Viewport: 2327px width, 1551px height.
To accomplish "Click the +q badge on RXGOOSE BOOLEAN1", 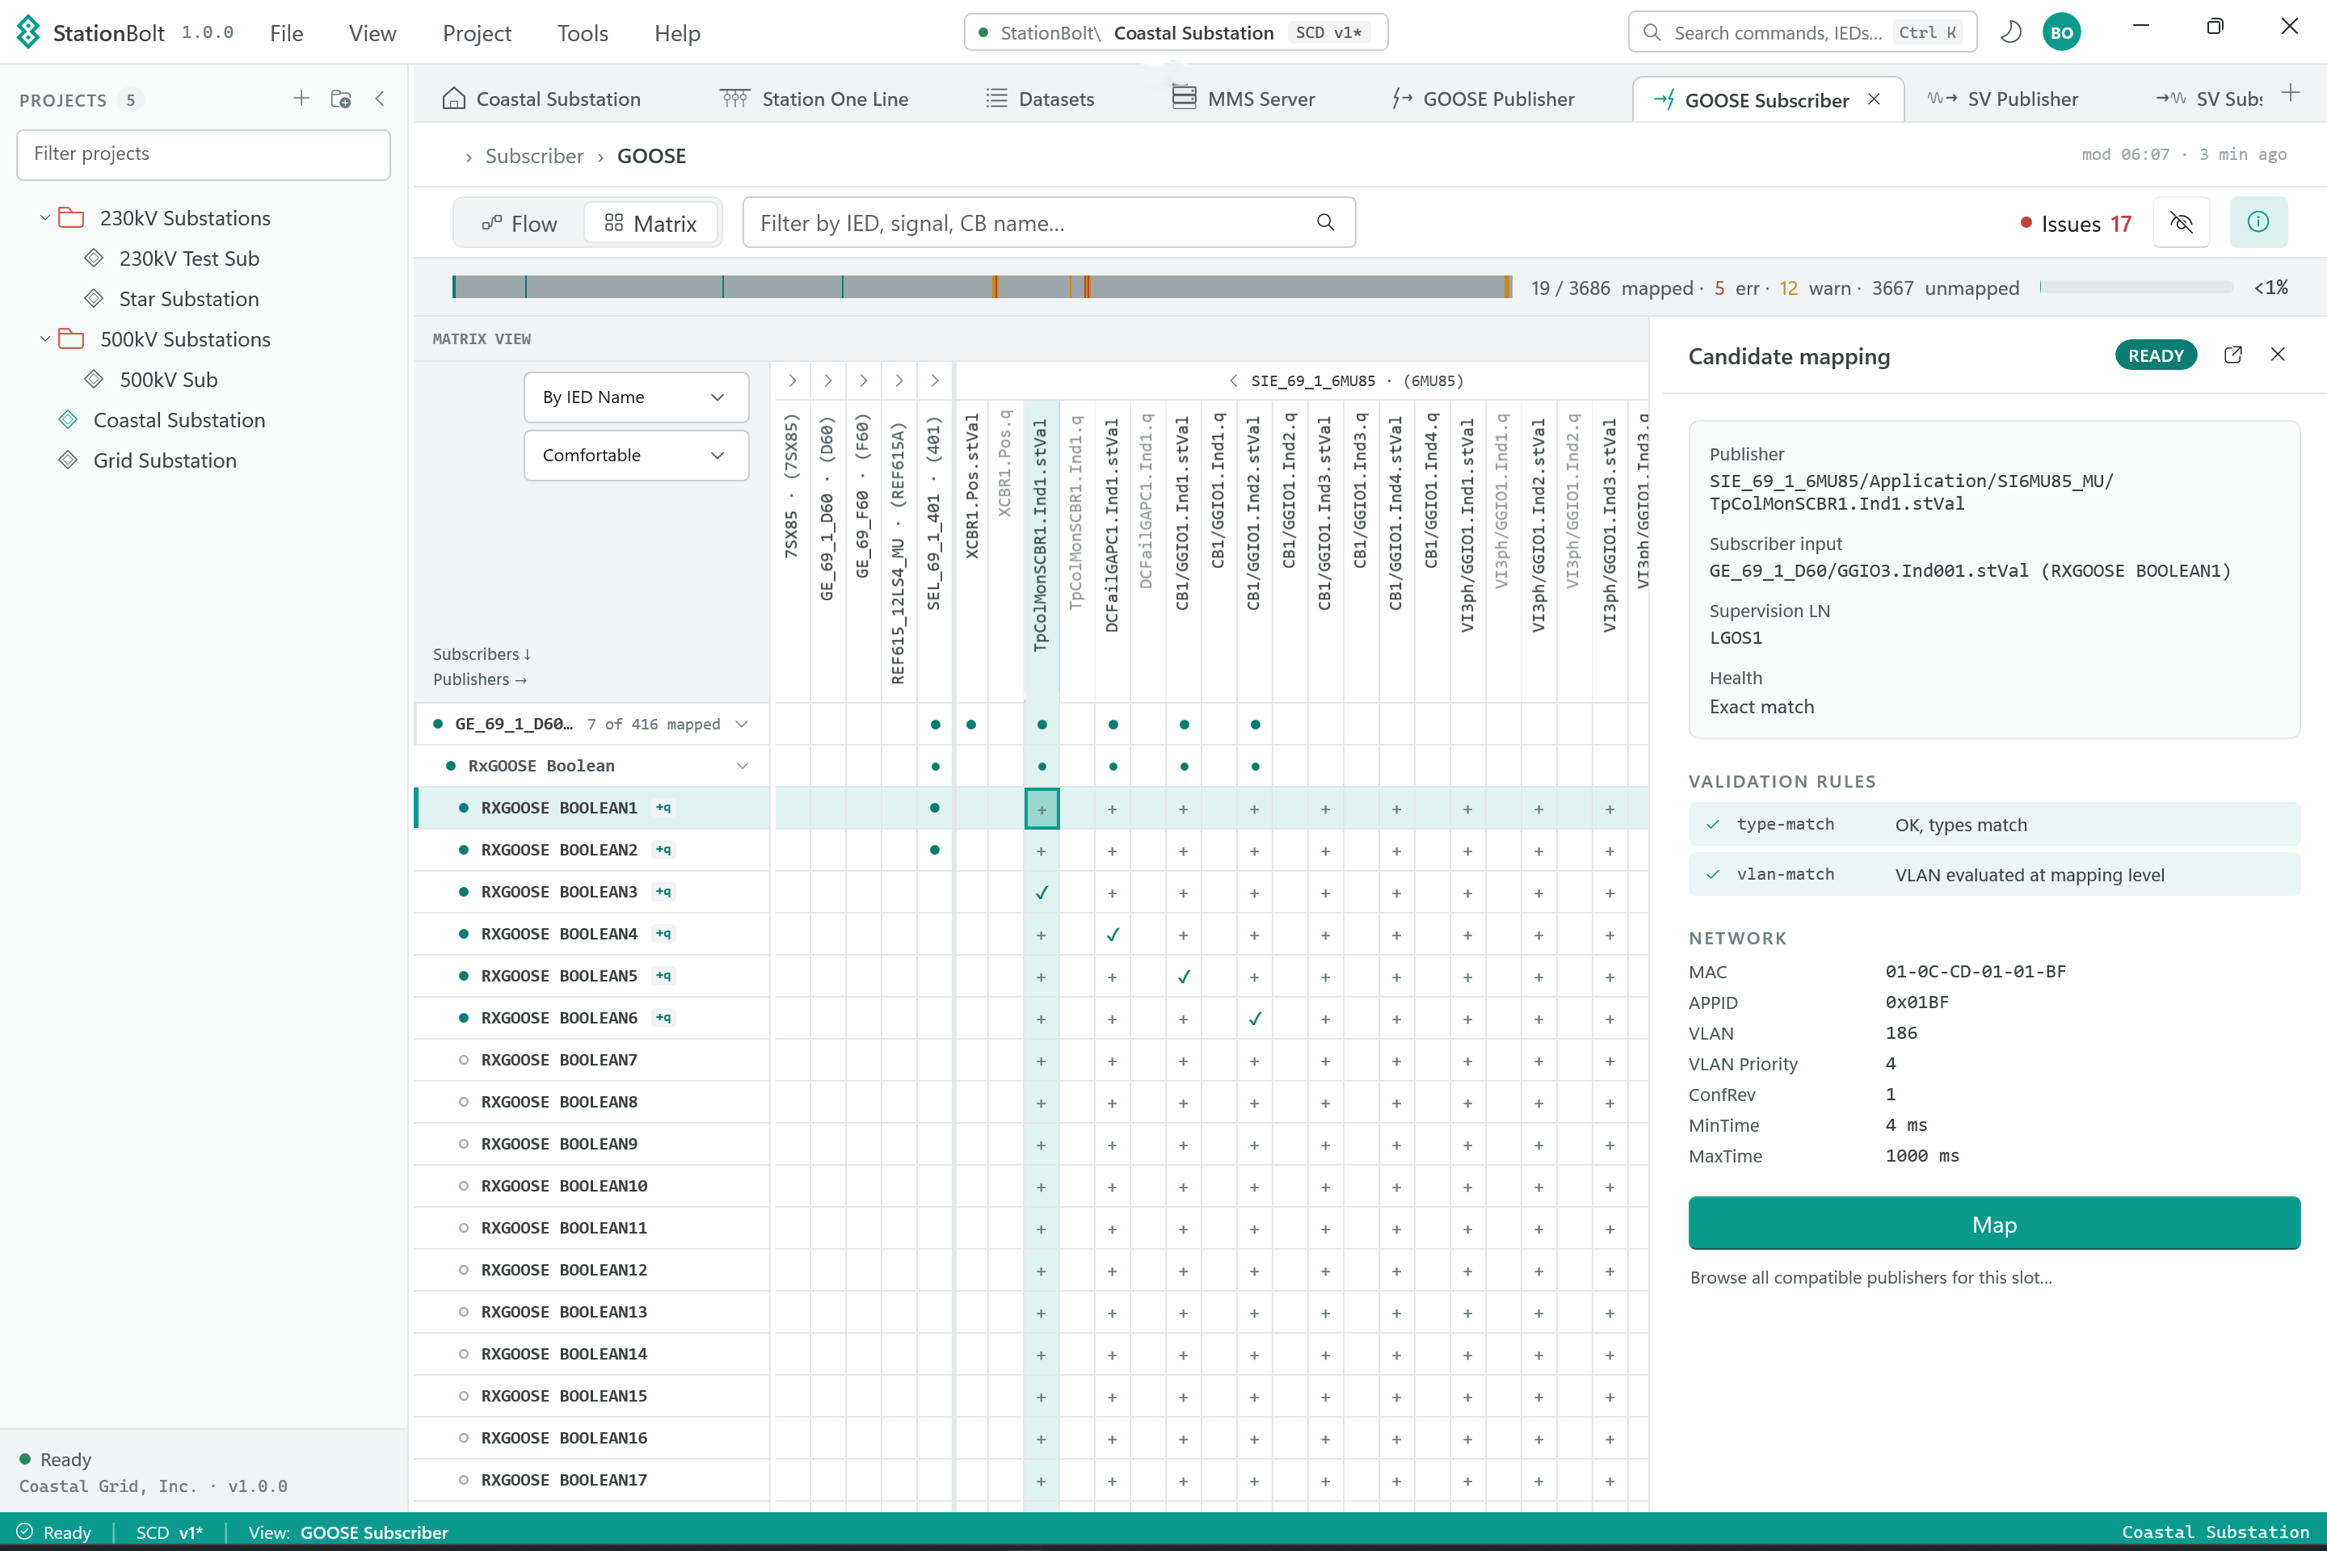I will coord(664,808).
